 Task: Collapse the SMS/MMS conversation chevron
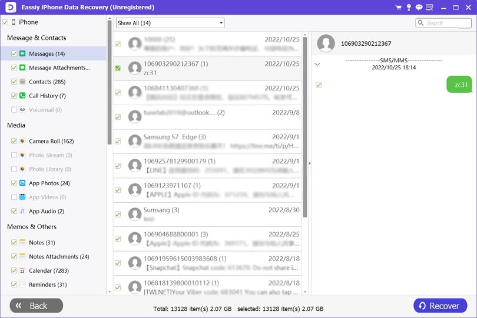click(x=317, y=64)
